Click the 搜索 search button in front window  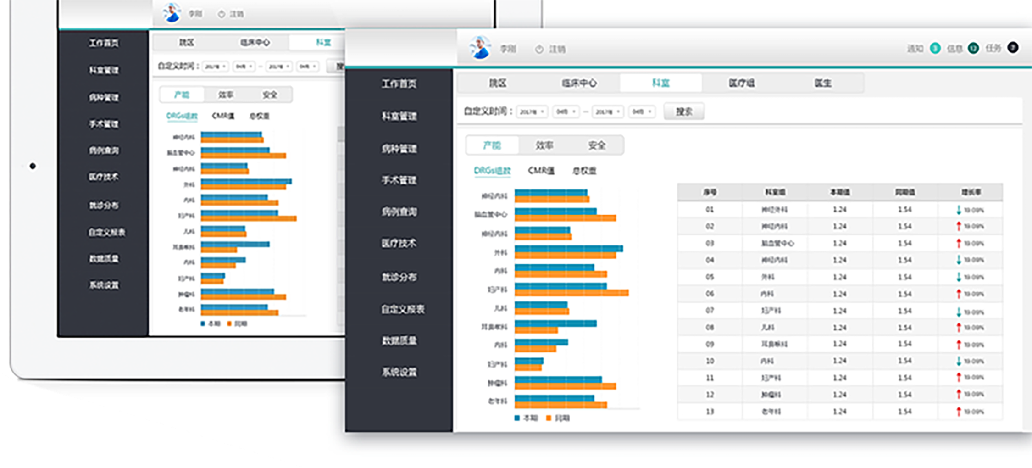click(684, 111)
